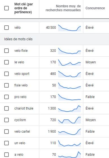This screenshot has width=109, height=158.
Task: Tick the select-all checkbox in header
Action: (x=6, y=8)
